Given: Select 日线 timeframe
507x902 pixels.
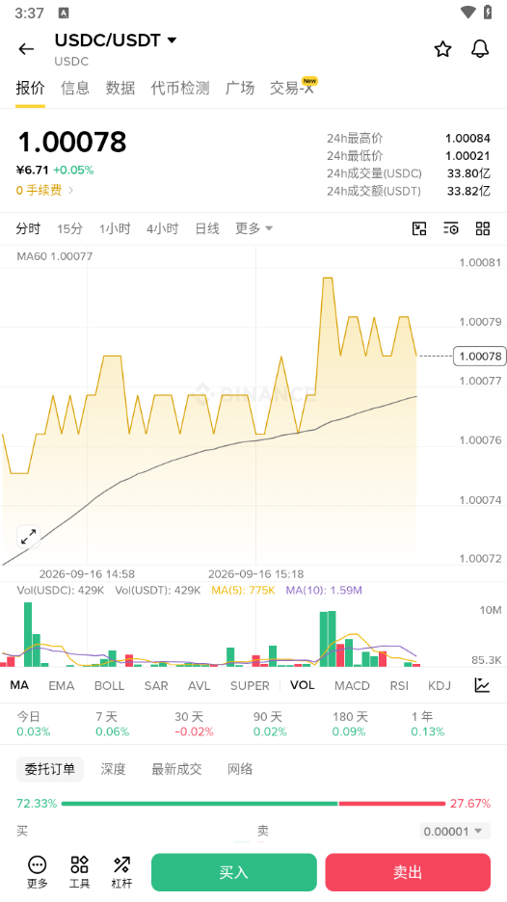Looking at the screenshot, I should click(207, 229).
